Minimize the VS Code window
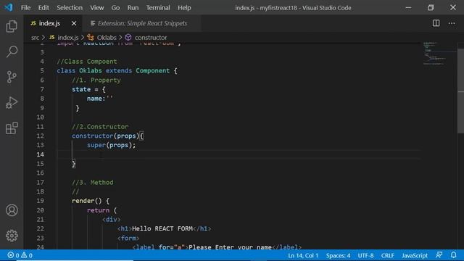The height and width of the screenshot is (261, 464). pyautogui.click(x=408, y=8)
